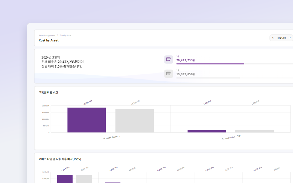Click the 7.0% increase summary text
The width and height of the screenshot is (293, 183).
(62, 66)
